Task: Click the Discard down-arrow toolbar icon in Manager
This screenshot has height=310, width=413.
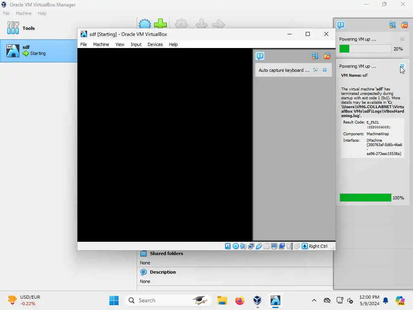Action: point(202,23)
